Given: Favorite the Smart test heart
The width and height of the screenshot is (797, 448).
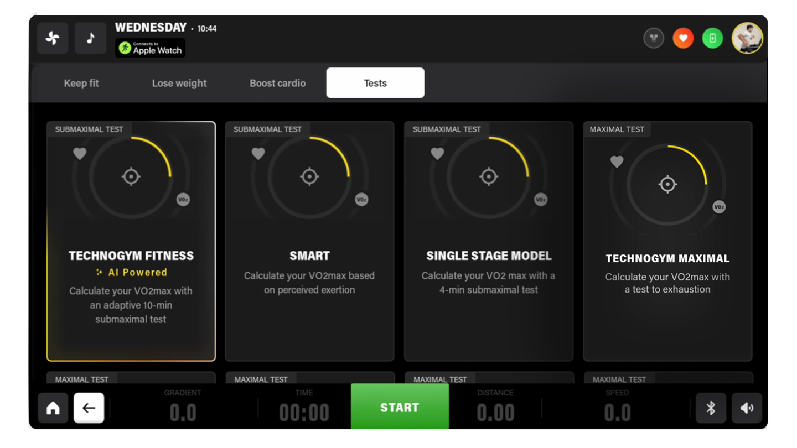Looking at the screenshot, I should point(258,154).
